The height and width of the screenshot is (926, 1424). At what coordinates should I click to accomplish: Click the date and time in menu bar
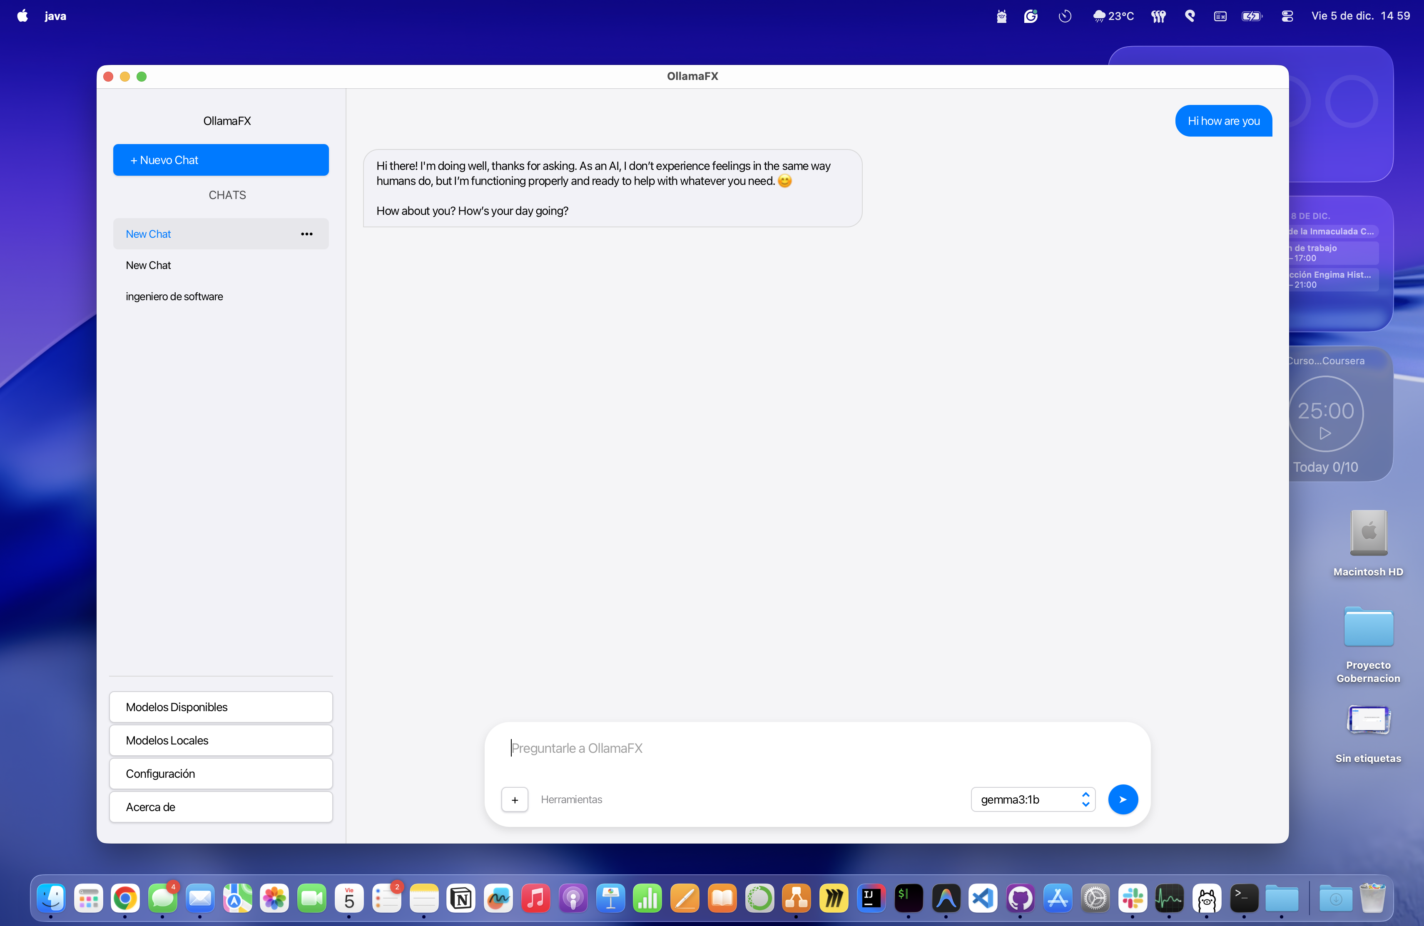point(1361,15)
